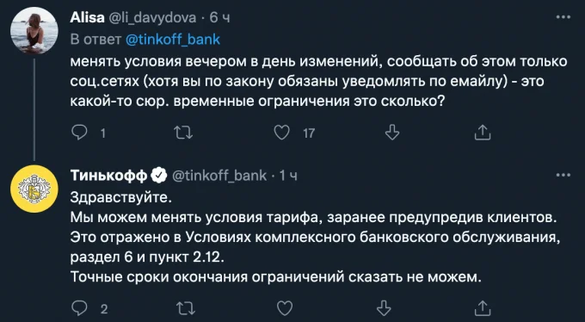The height and width of the screenshot is (322, 585).
Task: Share Alisa's tweet via upload icon
Action: pos(483,133)
